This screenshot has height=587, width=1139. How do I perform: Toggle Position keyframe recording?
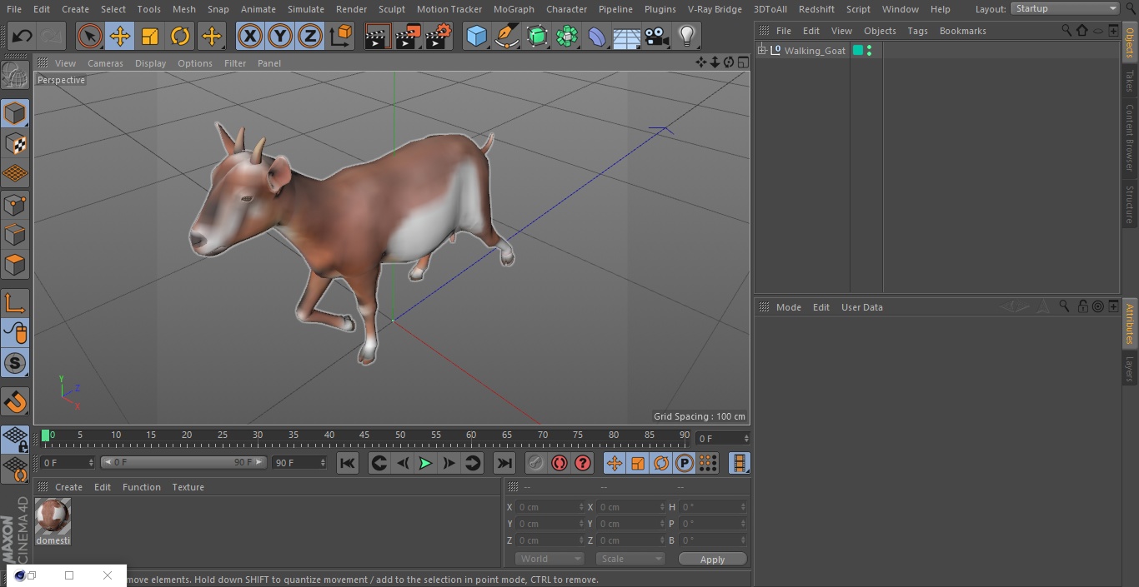pyautogui.click(x=615, y=463)
